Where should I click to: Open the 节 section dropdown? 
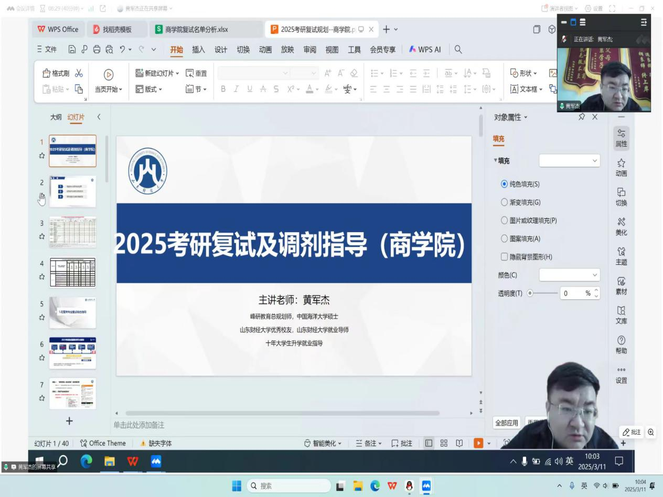coord(196,89)
